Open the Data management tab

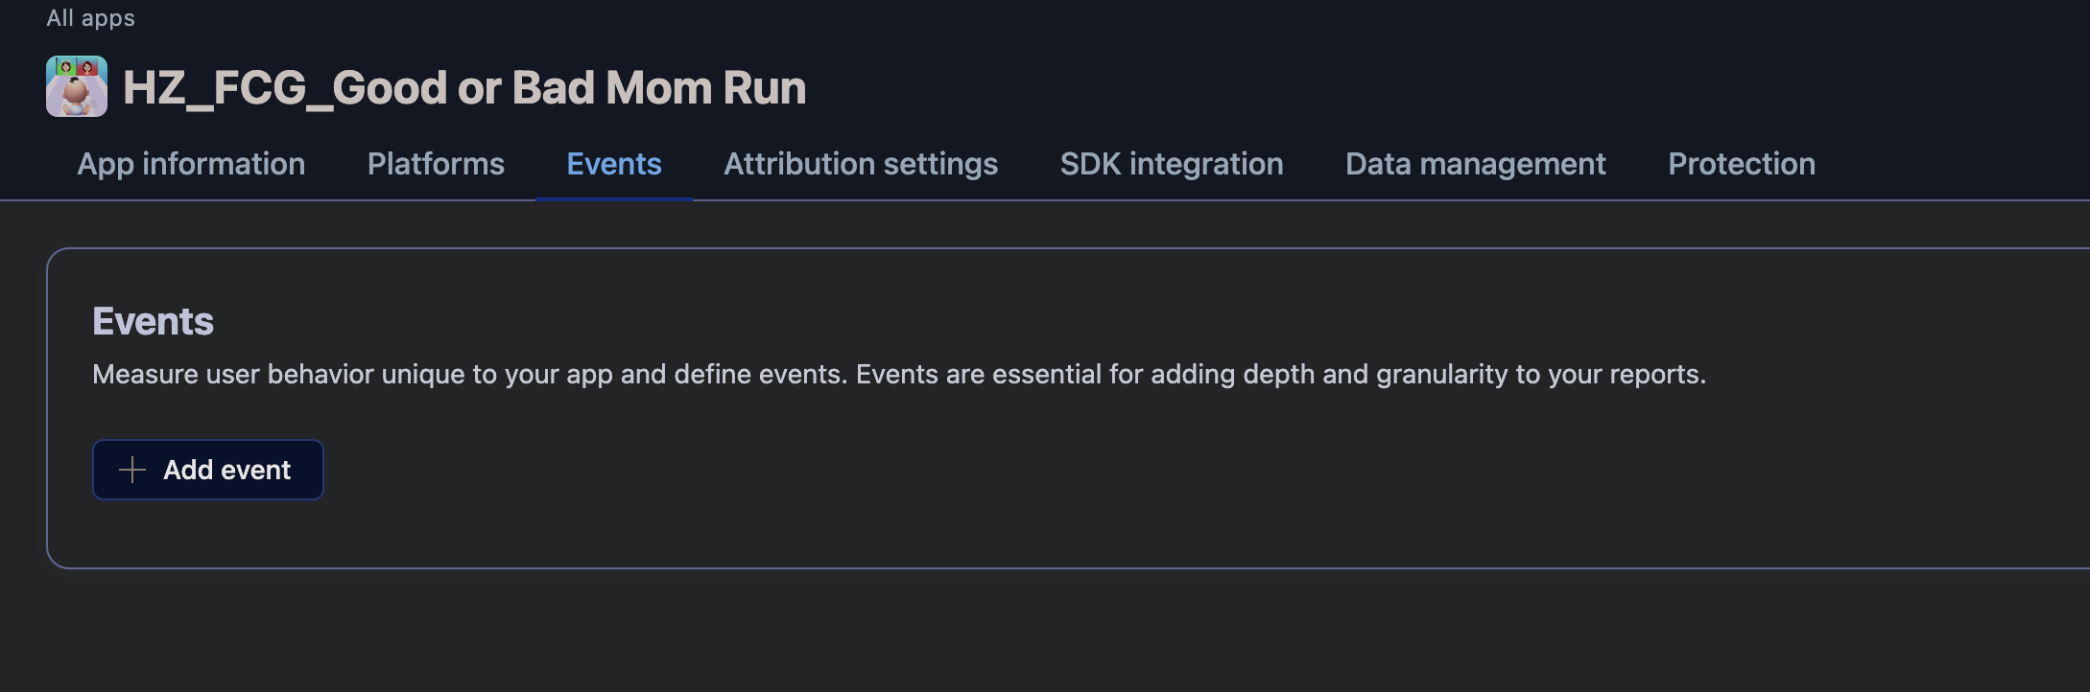pos(1475,164)
